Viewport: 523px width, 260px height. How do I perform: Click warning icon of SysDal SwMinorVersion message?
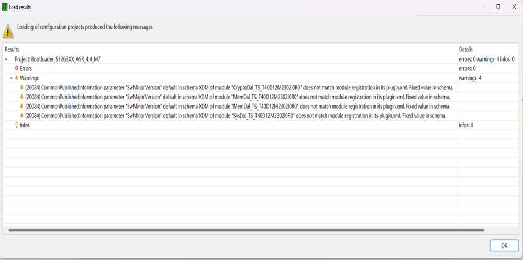click(x=21, y=116)
